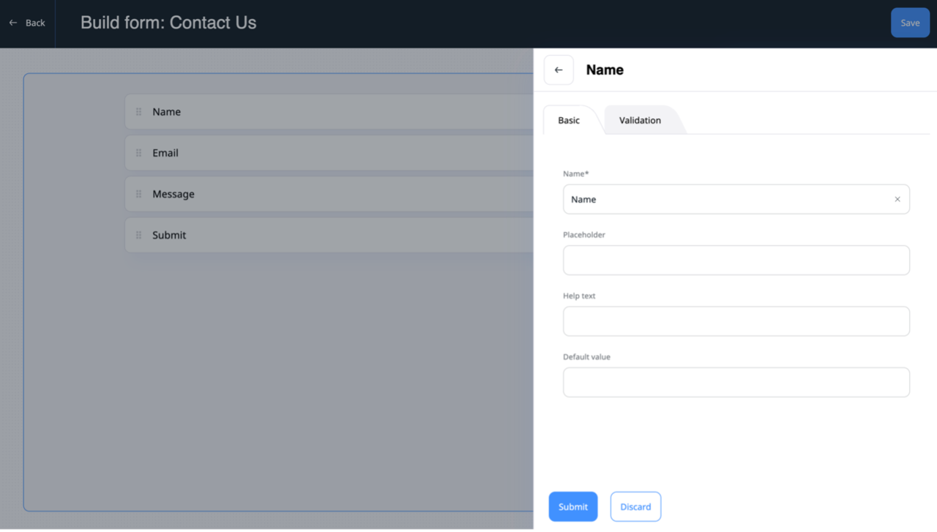937x532 pixels.
Task: Select the Email field row
Action: pos(329,153)
